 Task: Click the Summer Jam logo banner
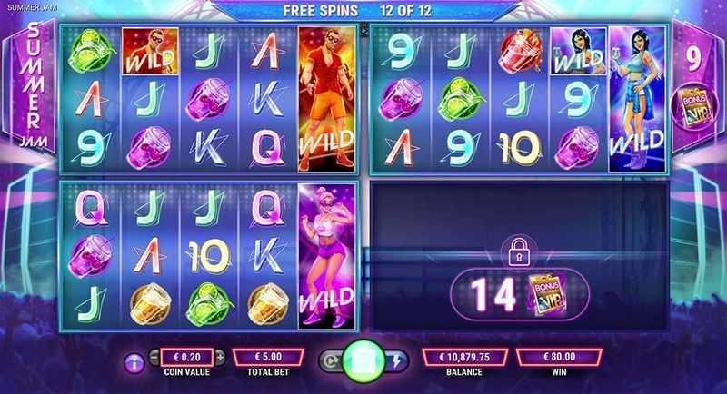click(35, 85)
